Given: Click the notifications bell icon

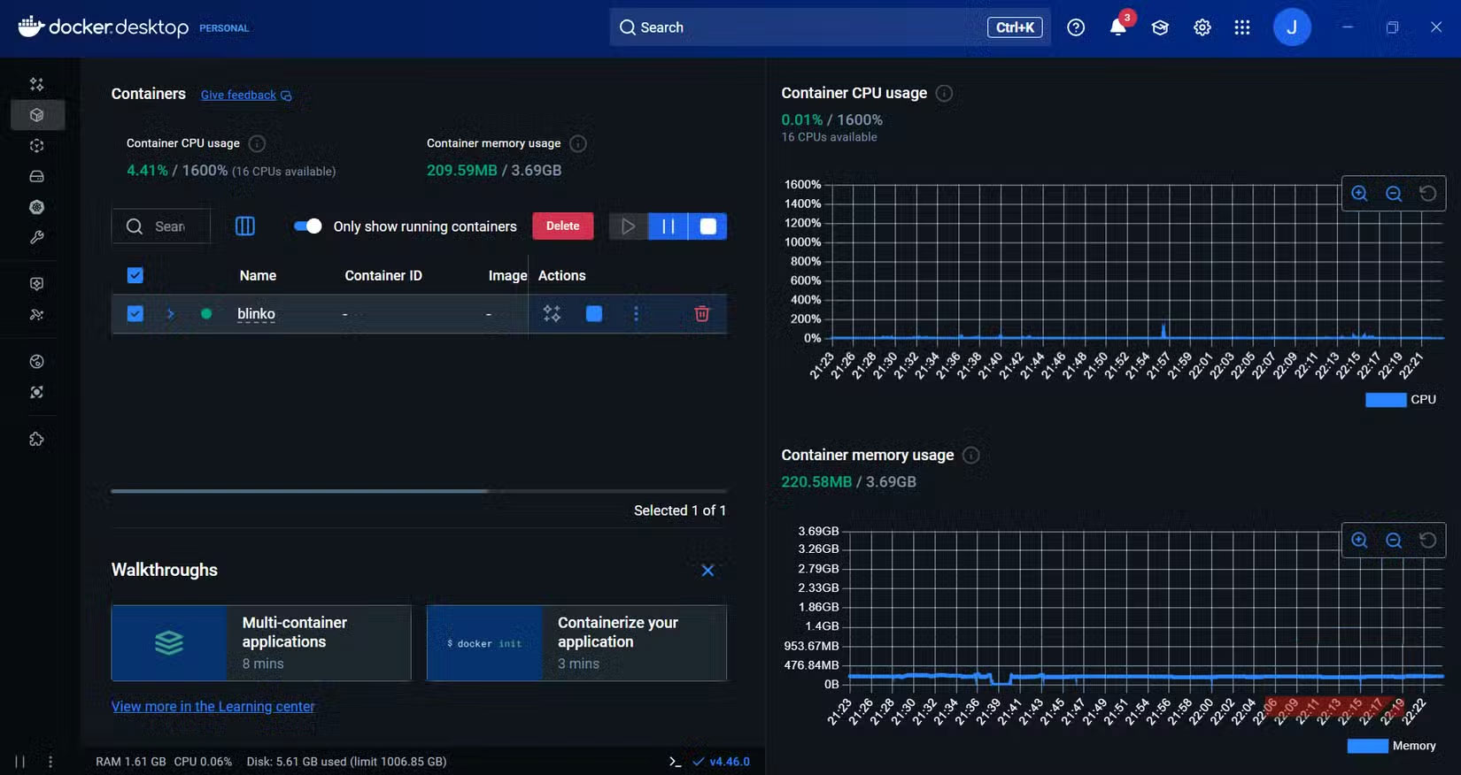Looking at the screenshot, I should 1117,27.
